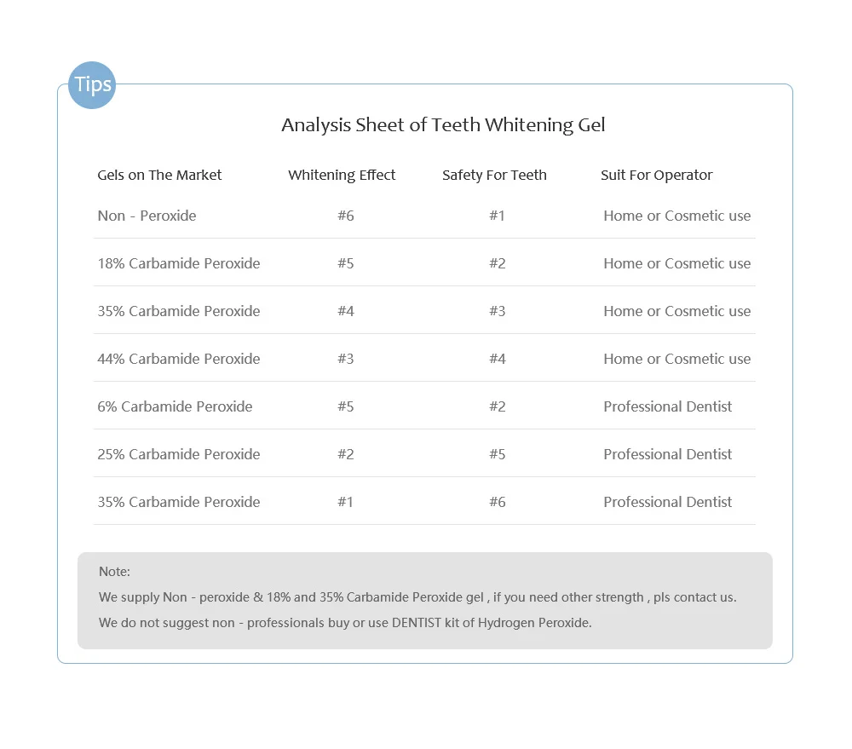This screenshot has width=852, height=749.
Task: Click the note about DENTIST kit of Hydrogen Peroxide
Action: tap(345, 623)
